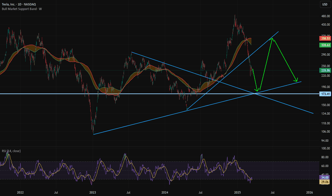The image size is (332, 196).
Task: Click the purple RSI value label 34.00
Action: click(x=325, y=177)
